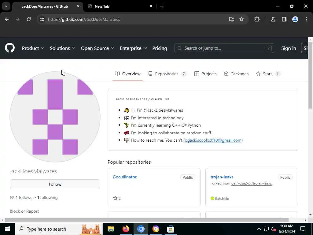Show hidden system tray icons
Screen dimensions: 313x235
pyautogui.click(x=259, y=229)
